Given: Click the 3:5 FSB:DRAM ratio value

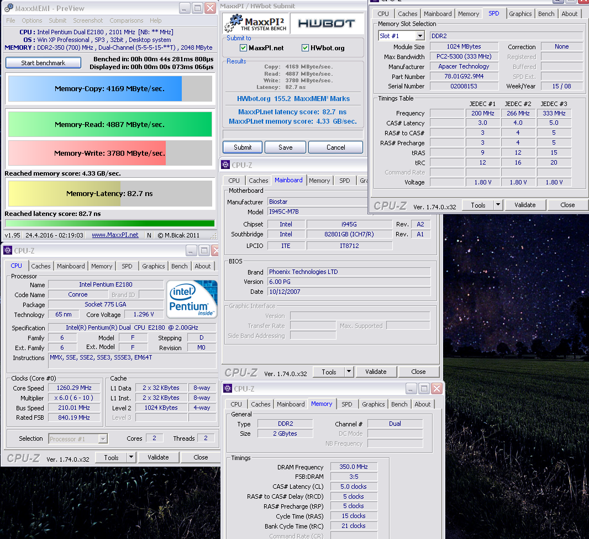Looking at the screenshot, I should coord(354,477).
